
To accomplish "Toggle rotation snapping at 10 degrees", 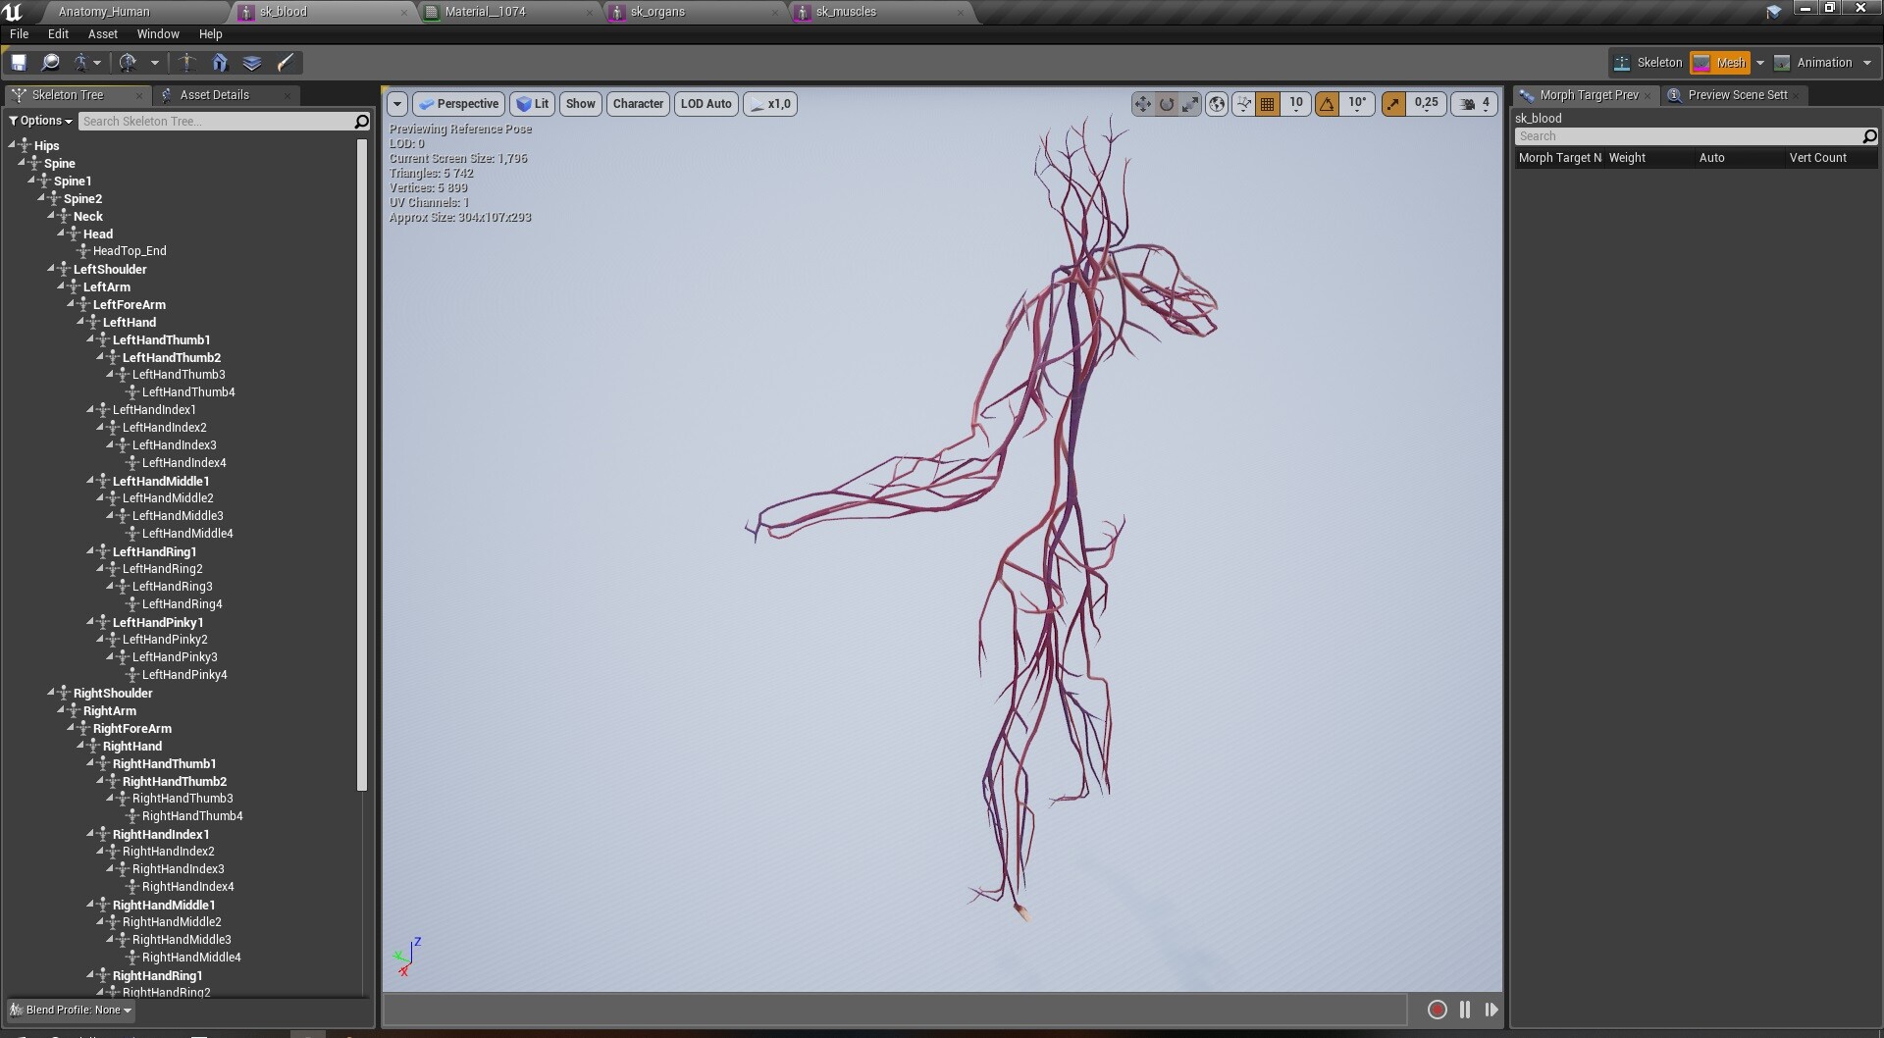I will (x=1327, y=103).
